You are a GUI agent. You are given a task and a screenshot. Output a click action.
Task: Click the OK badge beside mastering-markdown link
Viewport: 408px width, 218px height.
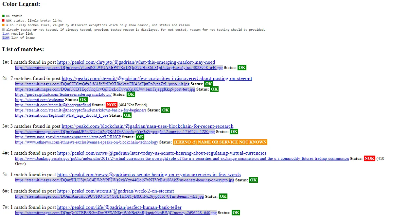click(x=131, y=94)
